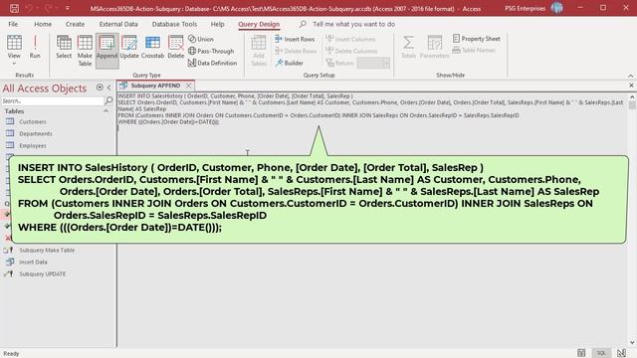Switch to Design view in status bar
The image size is (637, 358).
click(621, 353)
